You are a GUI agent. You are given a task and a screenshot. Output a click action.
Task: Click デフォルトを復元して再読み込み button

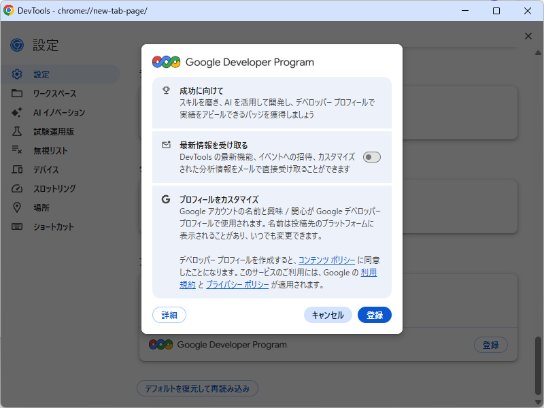click(197, 388)
